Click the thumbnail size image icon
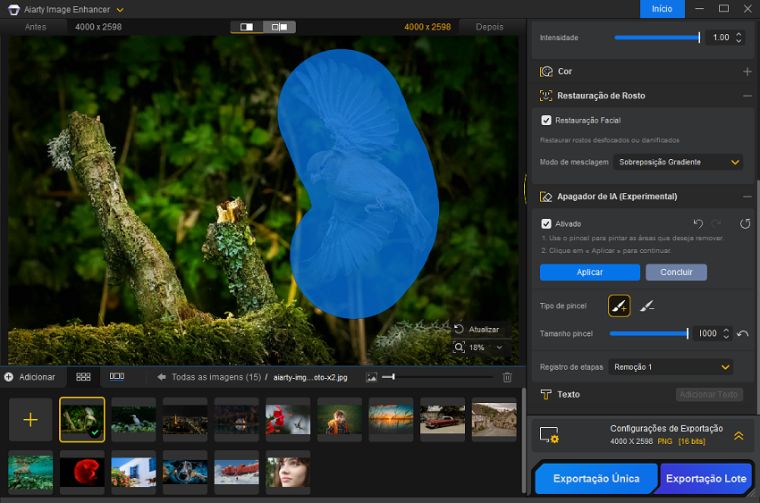760x503 pixels. (x=371, y=377)
